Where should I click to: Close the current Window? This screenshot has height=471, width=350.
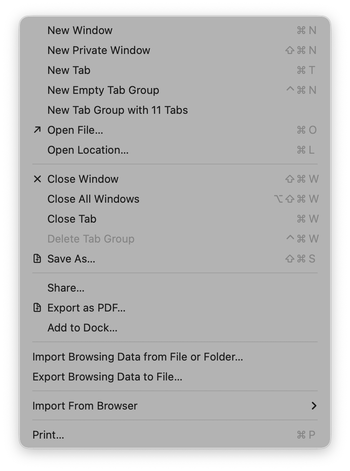coord(83,179)
